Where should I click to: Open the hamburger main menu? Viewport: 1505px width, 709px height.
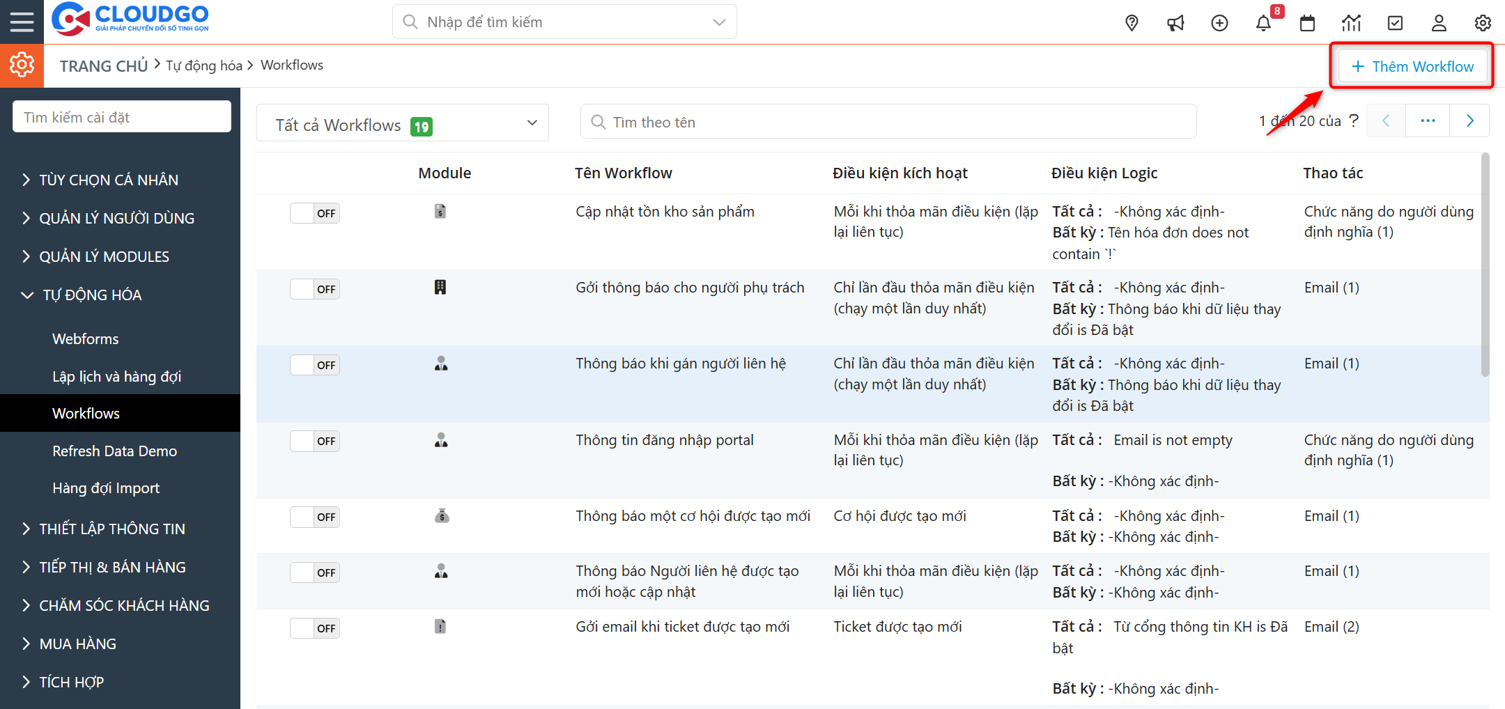pyautogui.click(x=22, y=22)
